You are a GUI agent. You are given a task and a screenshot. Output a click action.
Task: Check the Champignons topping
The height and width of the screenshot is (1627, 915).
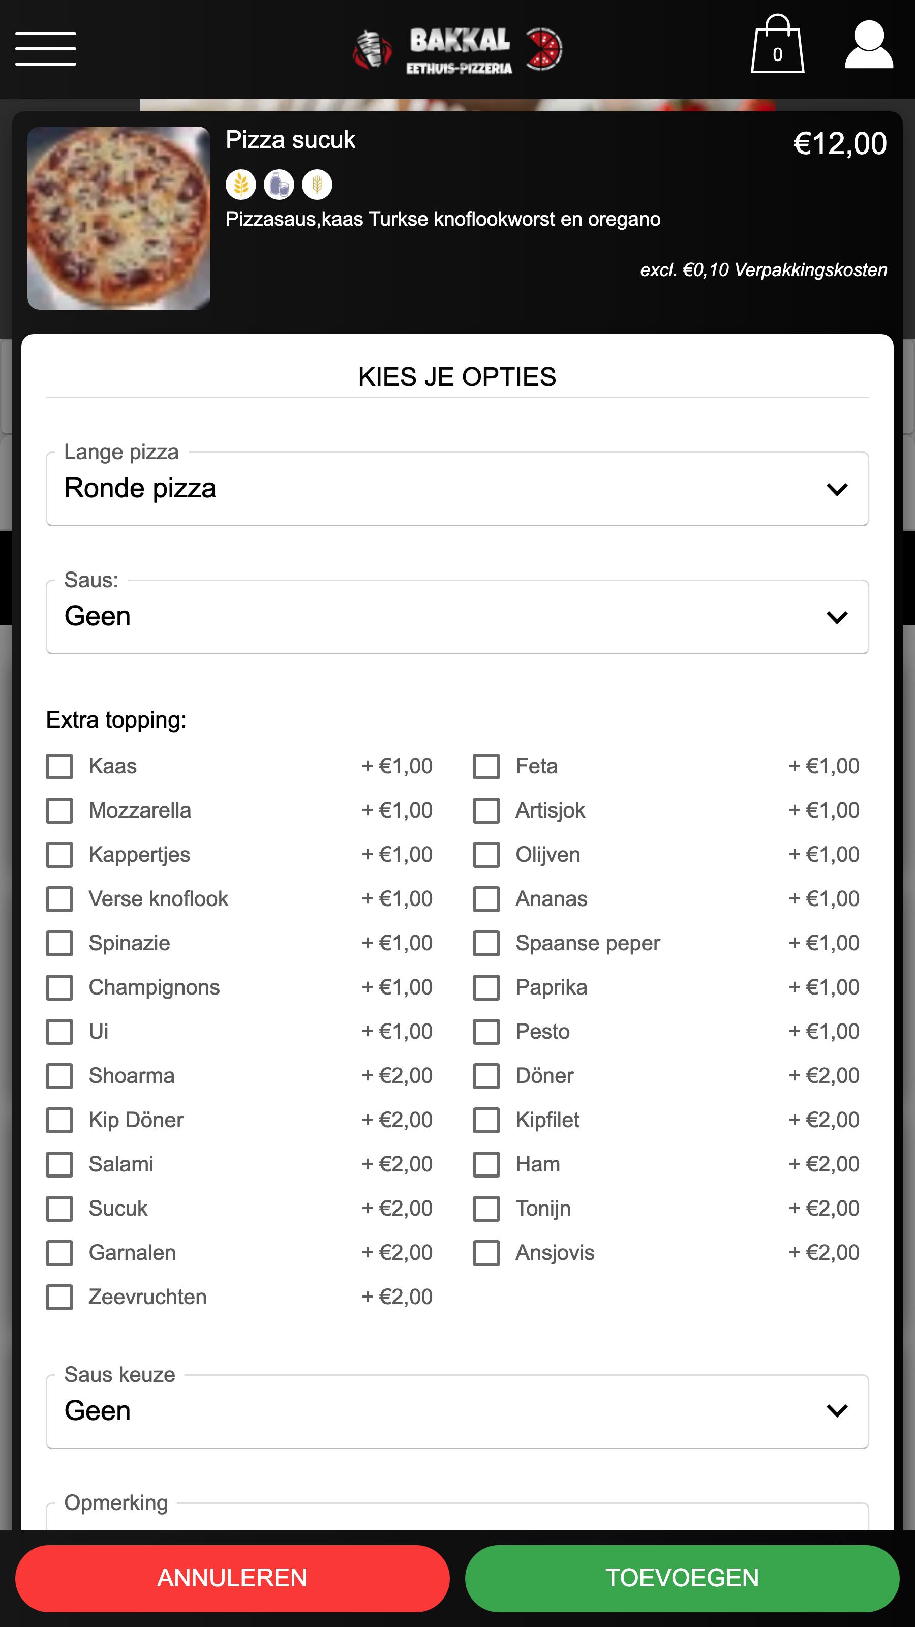tap(59, 987)
